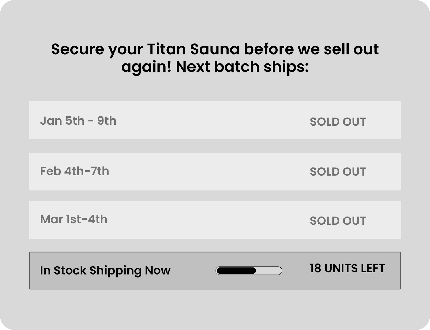Click the Next batch ships heading line
Image resolution: width=430 pixels, height=330 pixels.
(214, 67)
